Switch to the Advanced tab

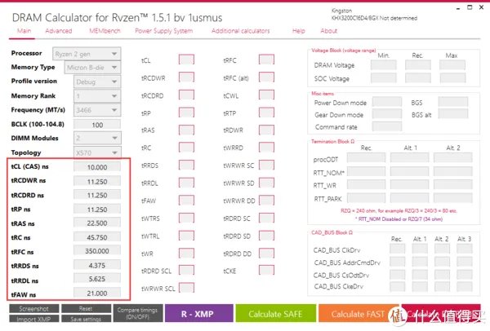pos(58,31)
